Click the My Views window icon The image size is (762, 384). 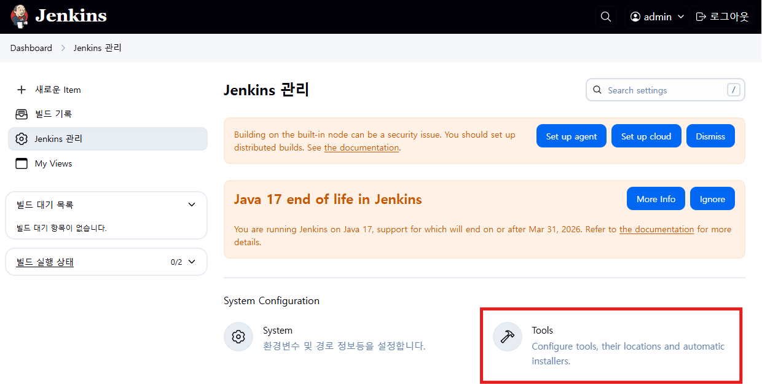22,163
